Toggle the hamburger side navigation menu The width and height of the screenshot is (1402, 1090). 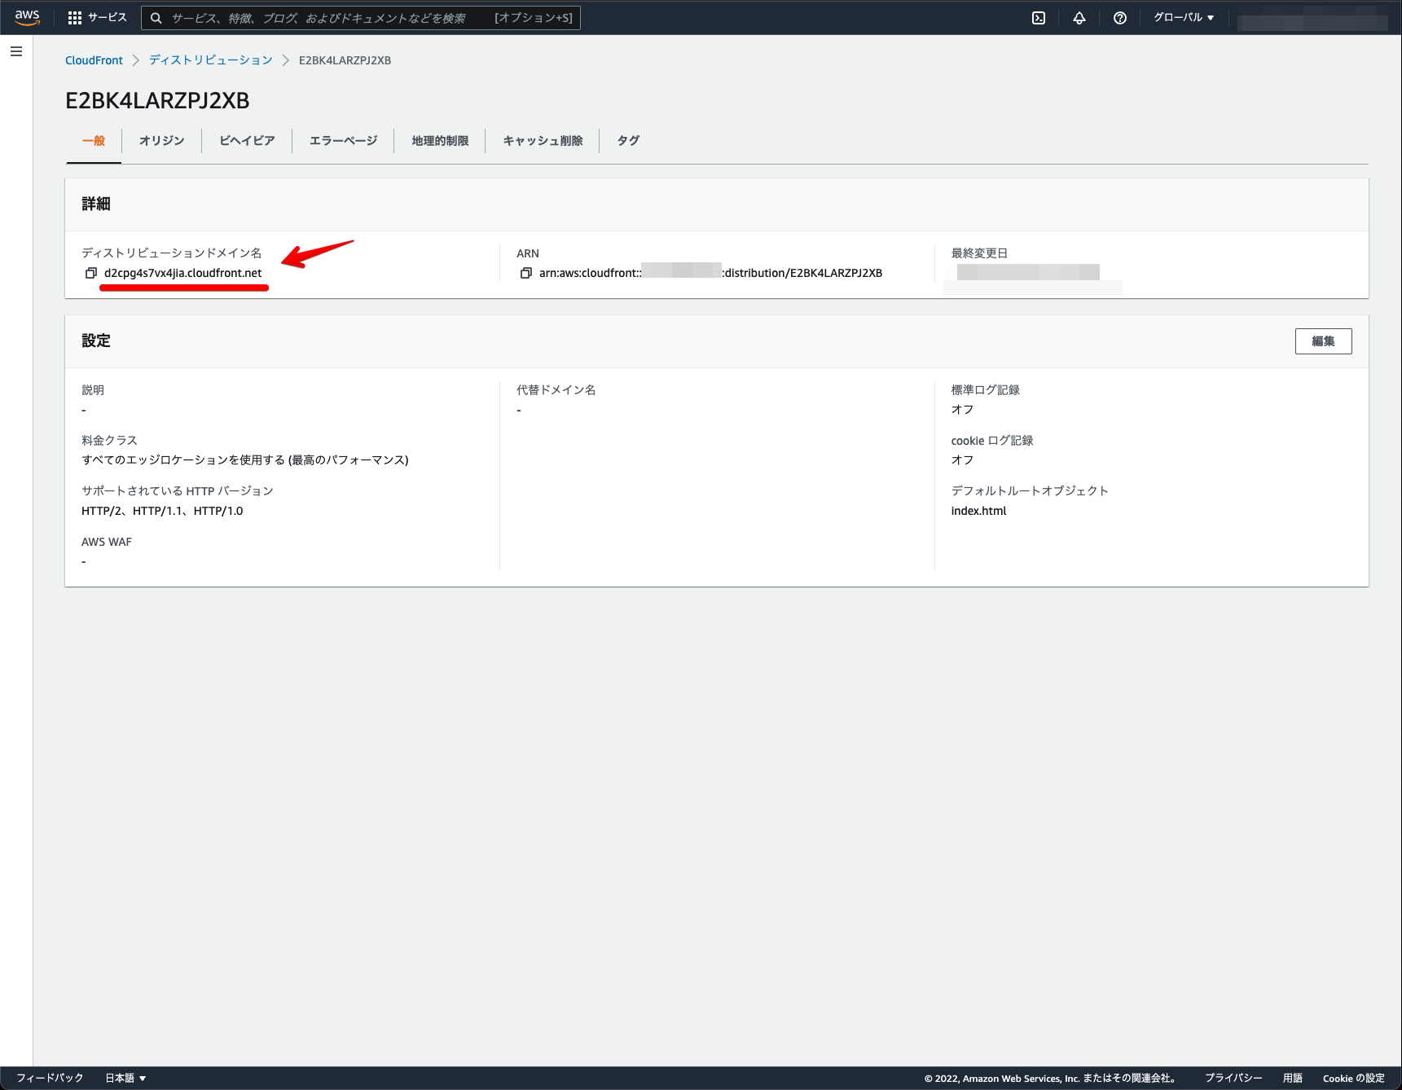pos(16,51)
